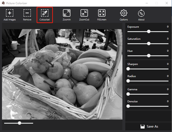
Task: Click the Exposure value 0
Action: tap(168, 27)
